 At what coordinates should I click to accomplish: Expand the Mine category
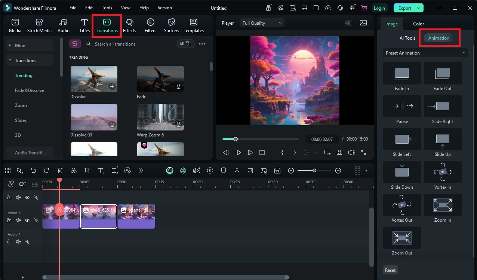(30, 45)
